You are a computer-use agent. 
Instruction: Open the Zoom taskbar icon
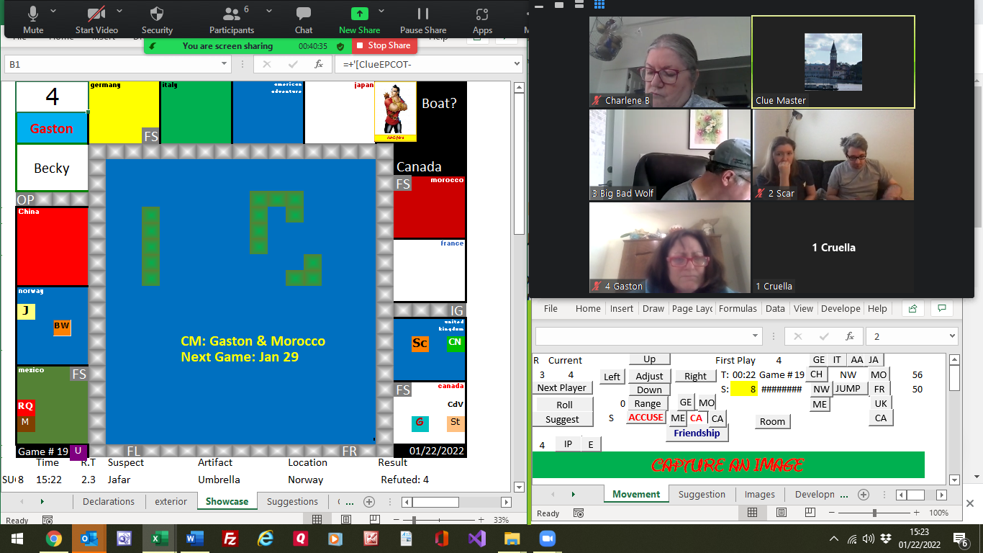click(x=547, y=539)
